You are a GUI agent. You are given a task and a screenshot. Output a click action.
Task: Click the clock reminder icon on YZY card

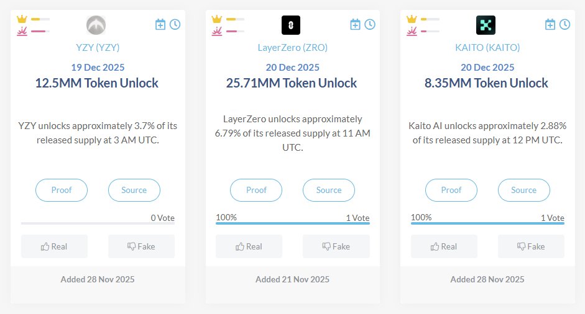(x=175, y=24)
